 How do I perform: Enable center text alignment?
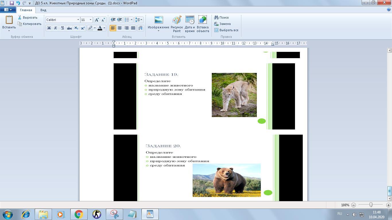click(x=120, y=28)
